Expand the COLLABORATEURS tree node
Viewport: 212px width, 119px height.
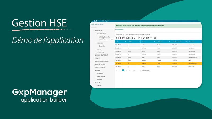(x=94, y=67)
